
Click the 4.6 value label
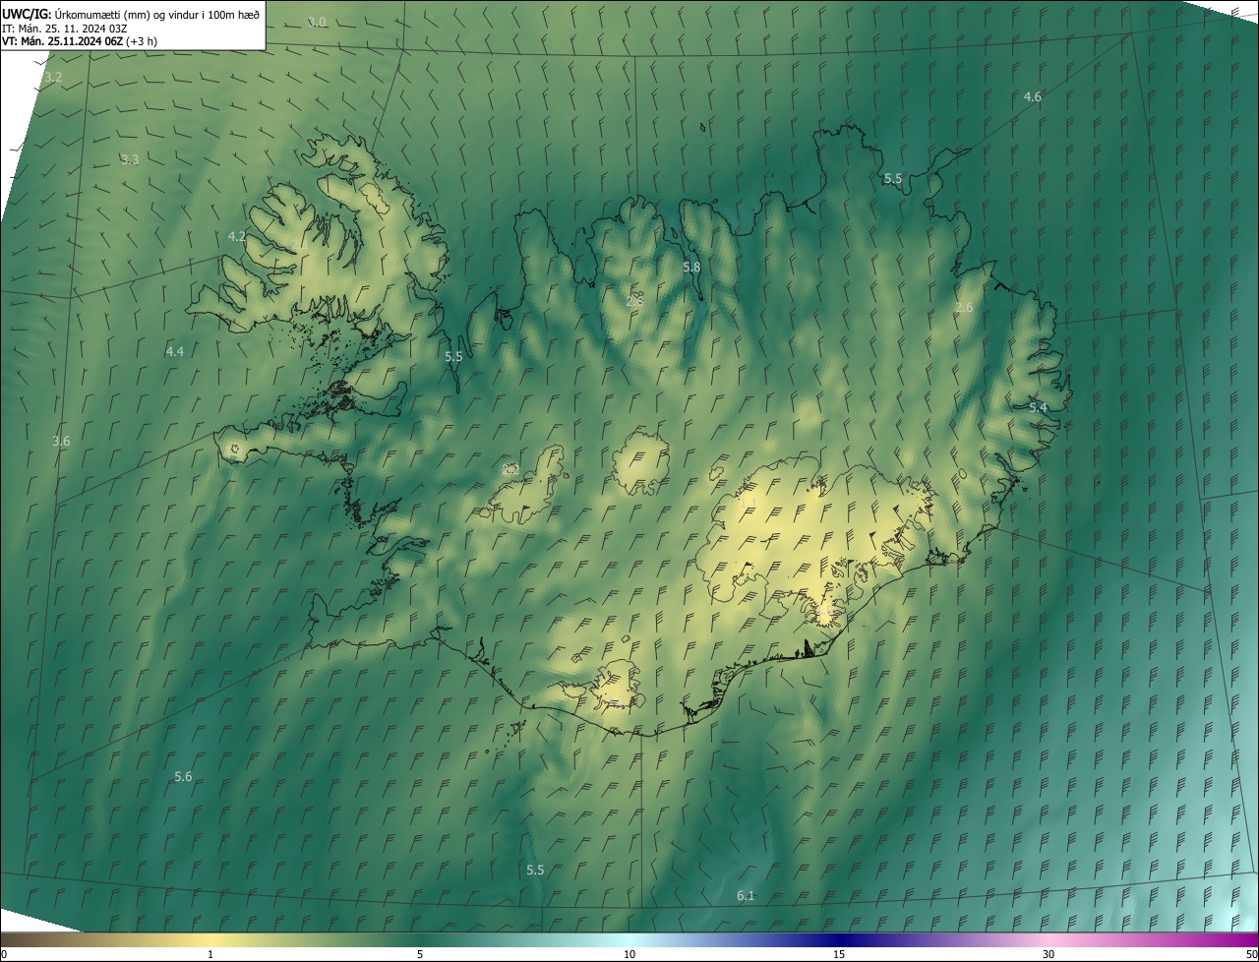[x=1033, y=96]
